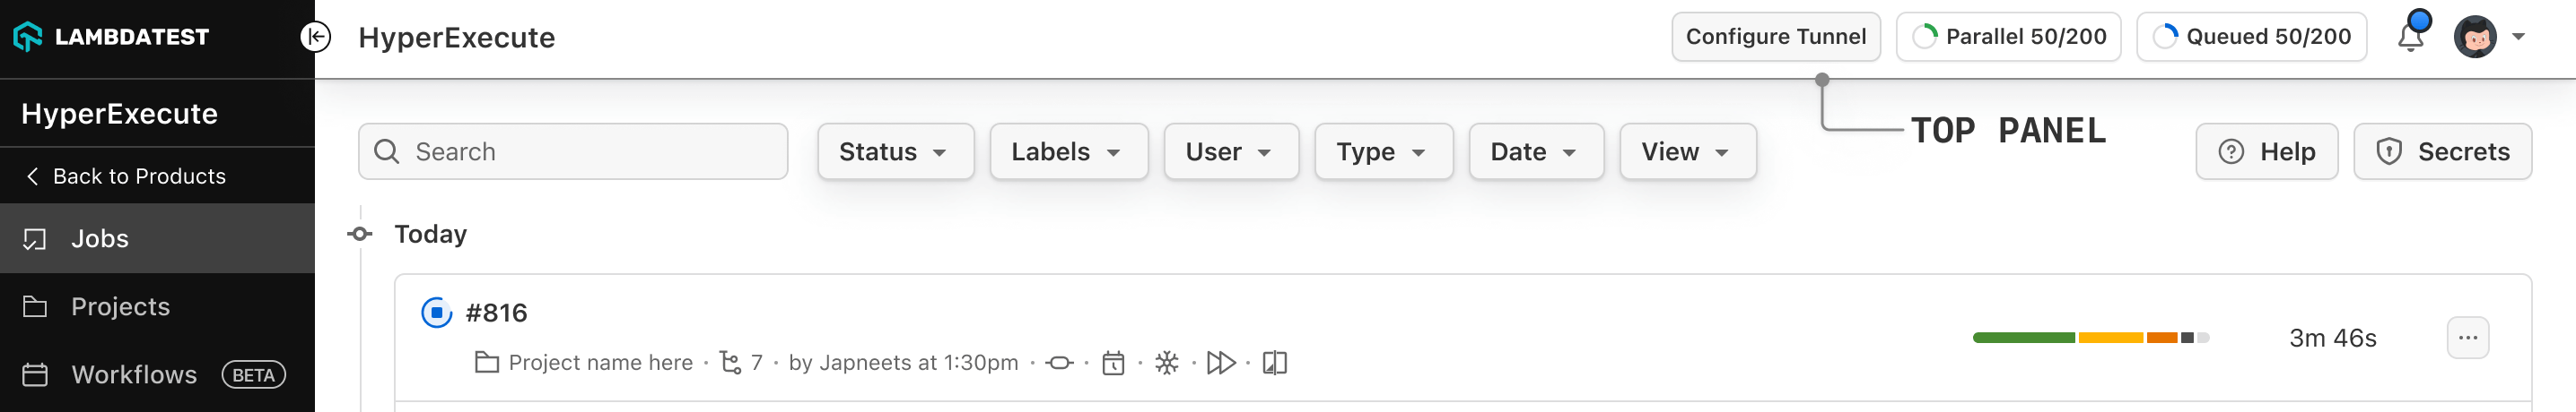
Task: Open the Date filter dropdown
Action: click(x=1535, y=151)
